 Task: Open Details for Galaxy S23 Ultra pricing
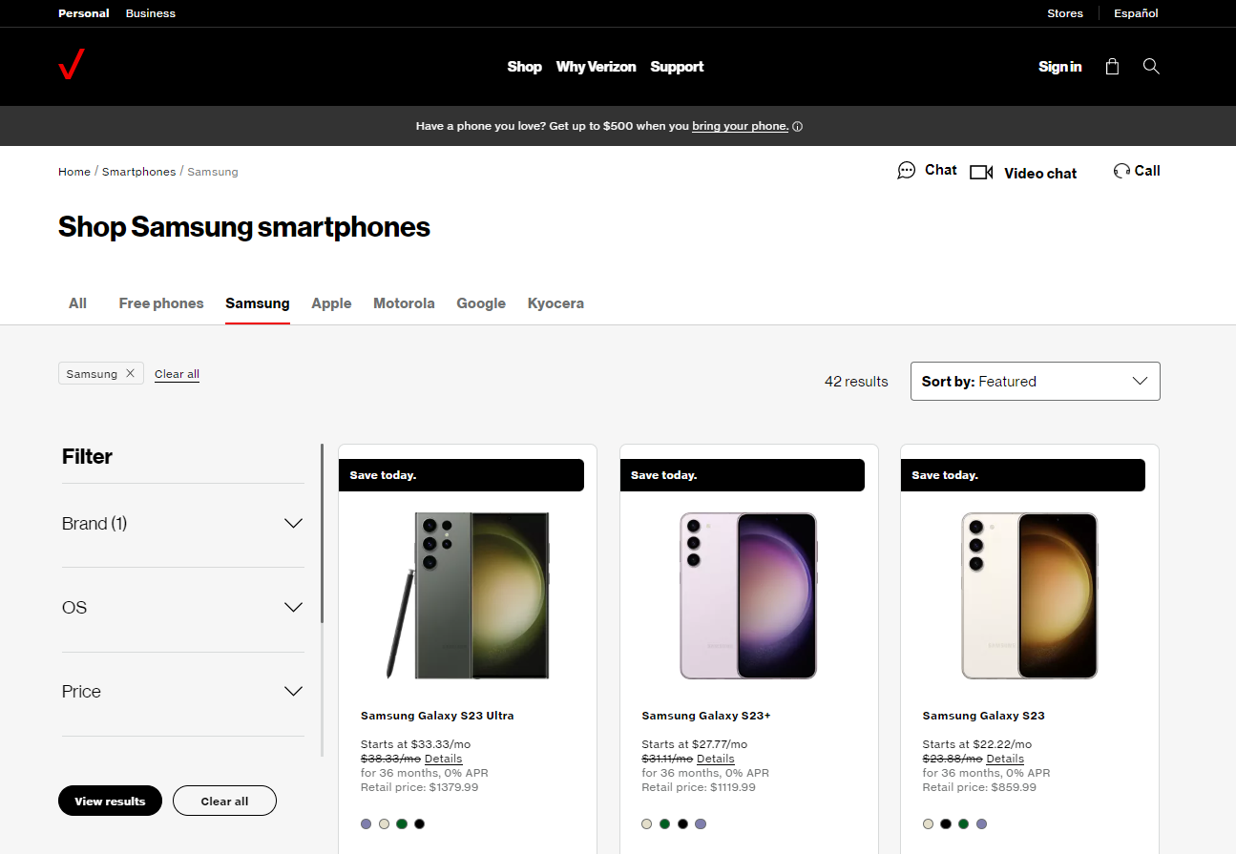[x=443, y=759]
